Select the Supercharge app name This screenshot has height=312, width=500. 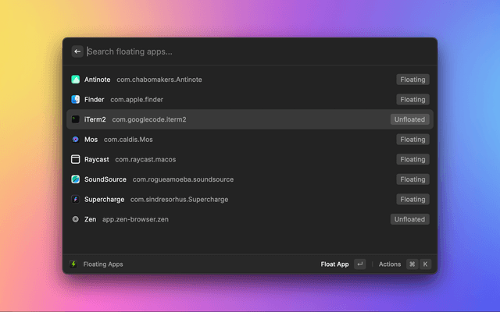click(104, 200)
